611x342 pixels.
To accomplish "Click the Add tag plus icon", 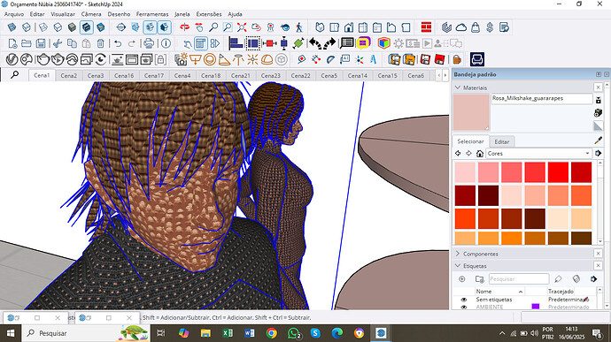I will pos(461,279).
